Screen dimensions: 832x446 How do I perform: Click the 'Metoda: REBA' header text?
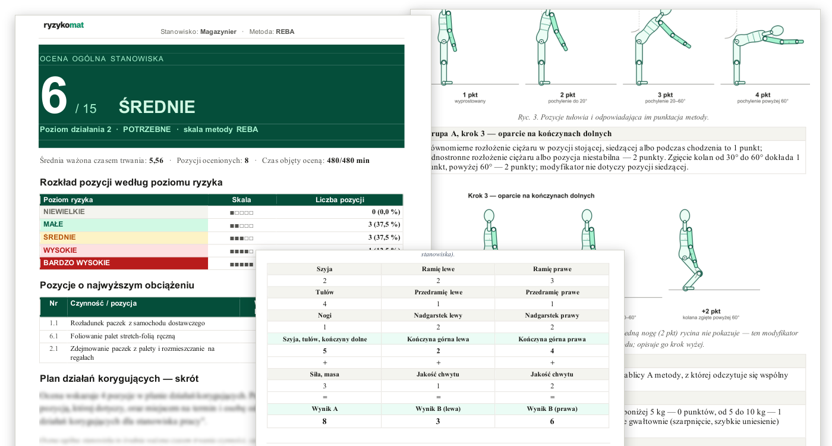click(272, 32)
